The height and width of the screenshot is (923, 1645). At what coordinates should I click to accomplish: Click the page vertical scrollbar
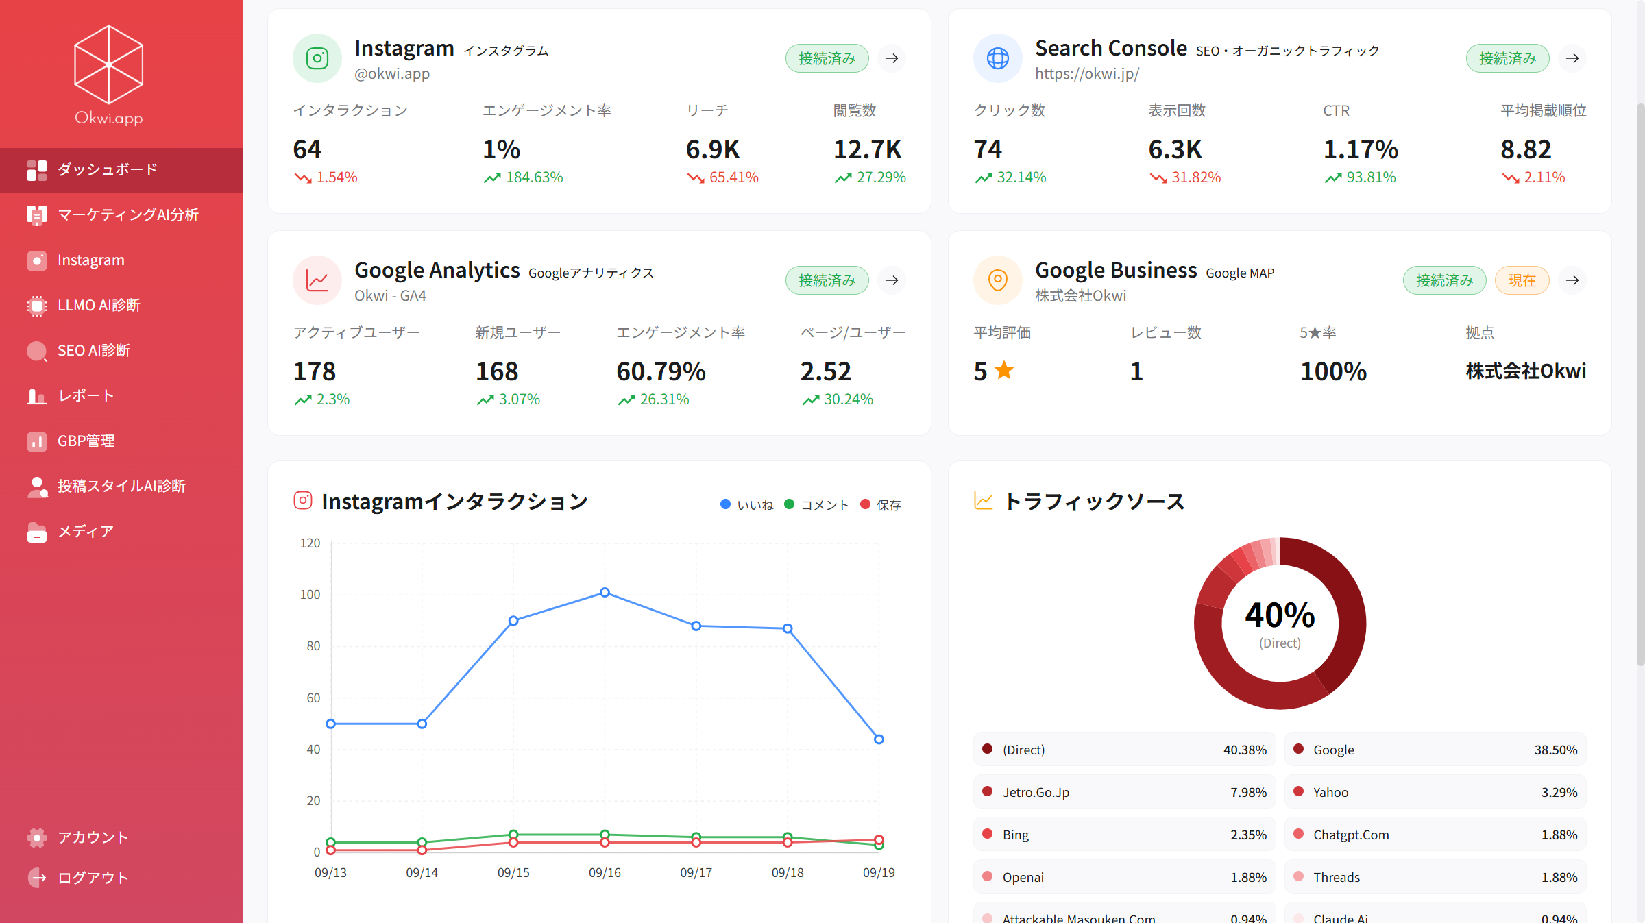pyautogui.click(x=1640, y=384)
